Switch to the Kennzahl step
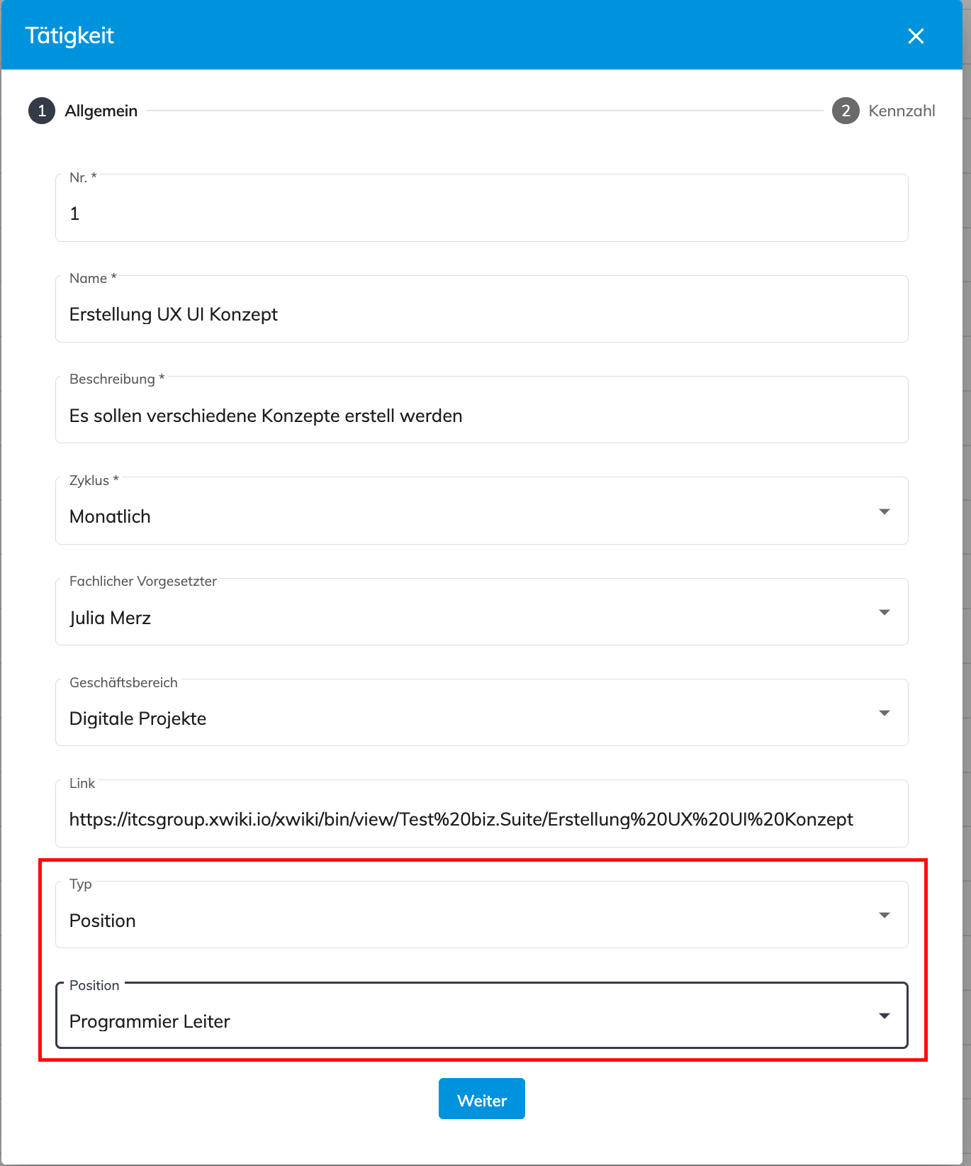 (902, 111)
